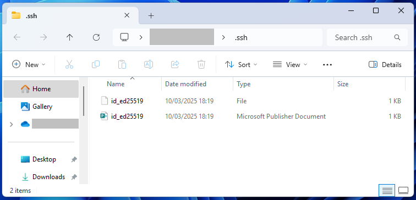416x200 pixels.
Task: Switch to large thumbnails view layout
Action: coord(403,191)
